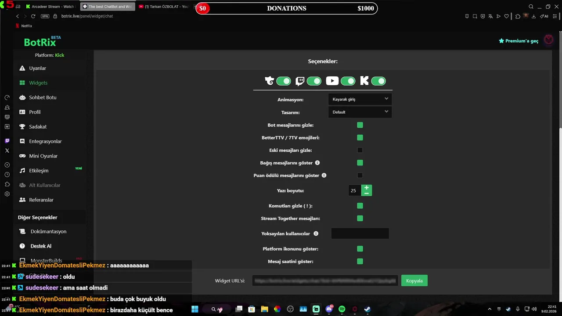
Task: Increase Yazı boyutu with plus button
Action: pos(367,188)
